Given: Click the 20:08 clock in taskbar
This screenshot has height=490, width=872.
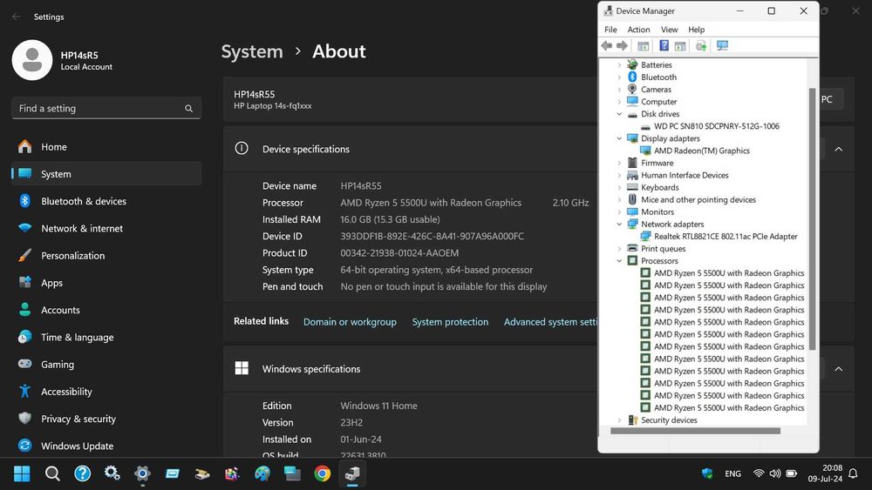Looking at the screenshot, I should point(832,467).
